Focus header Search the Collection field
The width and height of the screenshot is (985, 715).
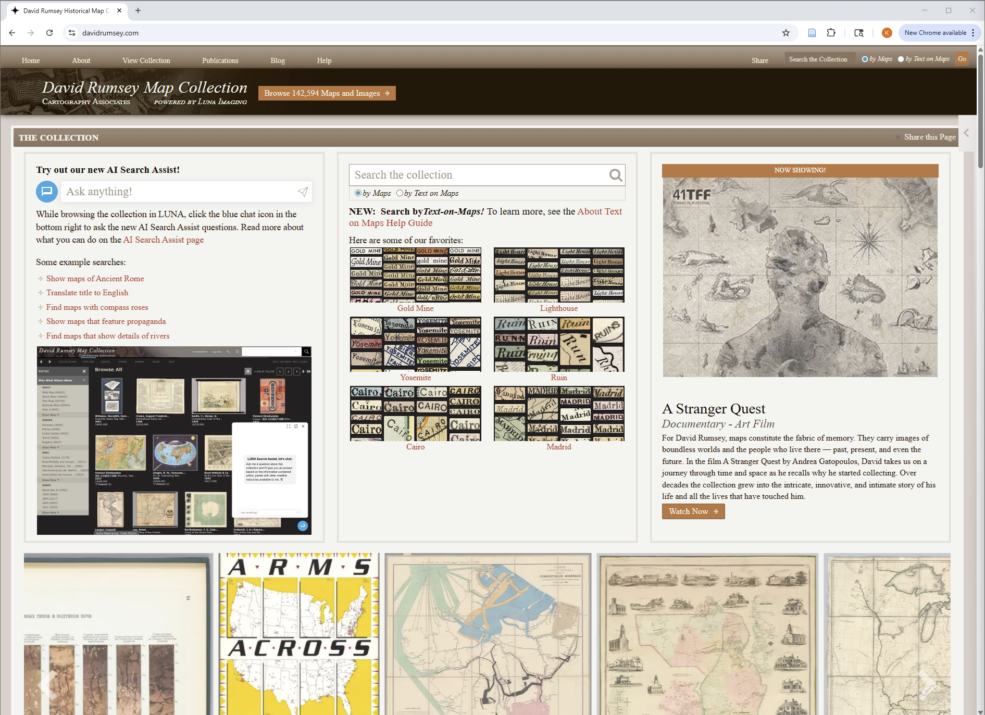click(x=819, y=59)
